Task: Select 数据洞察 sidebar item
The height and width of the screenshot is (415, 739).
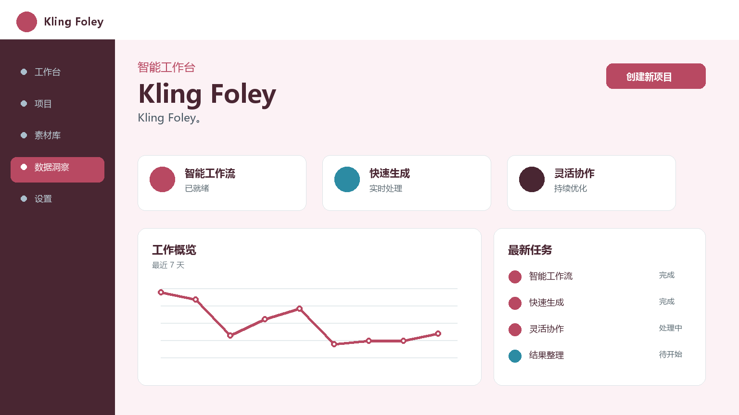Action: pyautogui.click(x=57, y=170)
